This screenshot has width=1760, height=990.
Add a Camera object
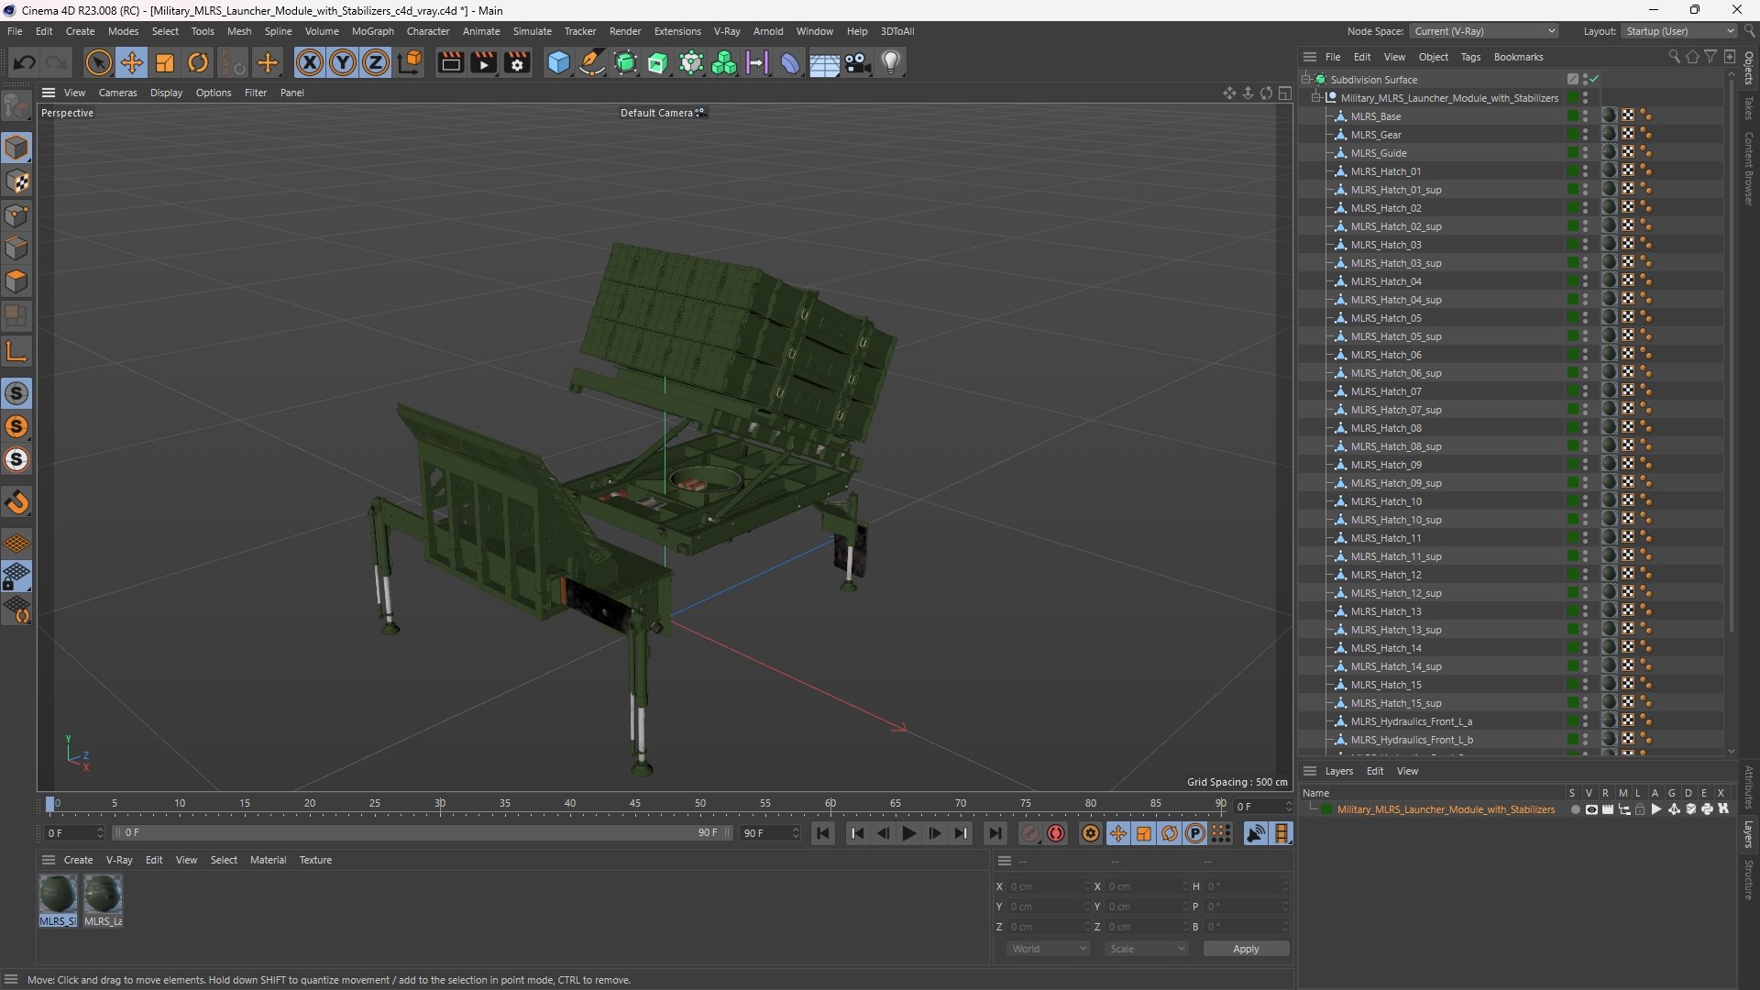[x=858, y=62]
